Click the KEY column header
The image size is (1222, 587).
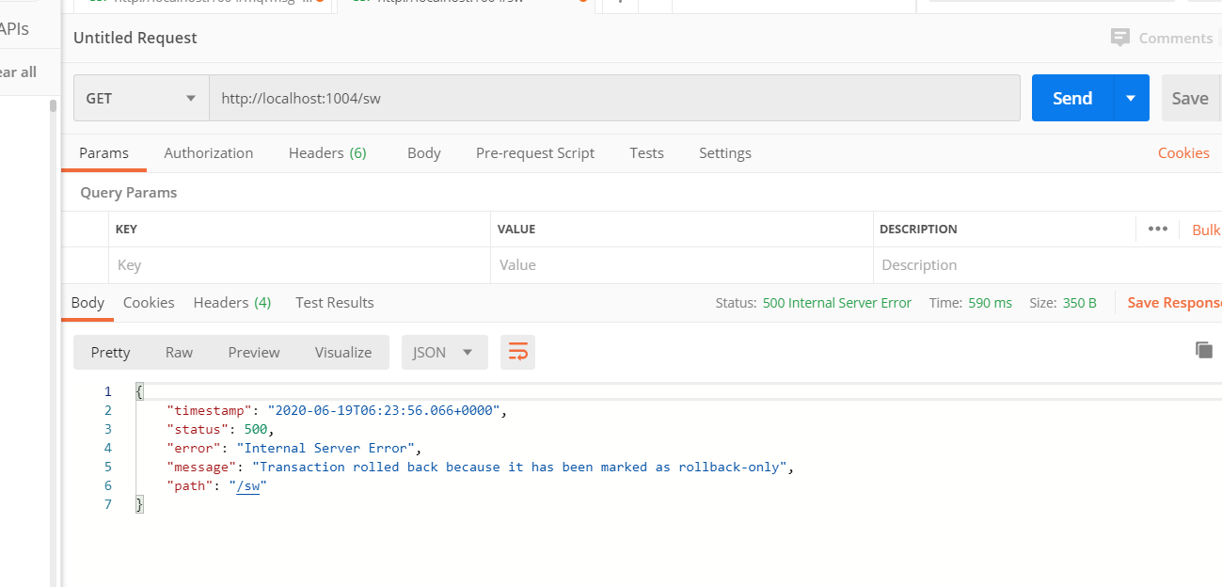click(x=126, y=229)
